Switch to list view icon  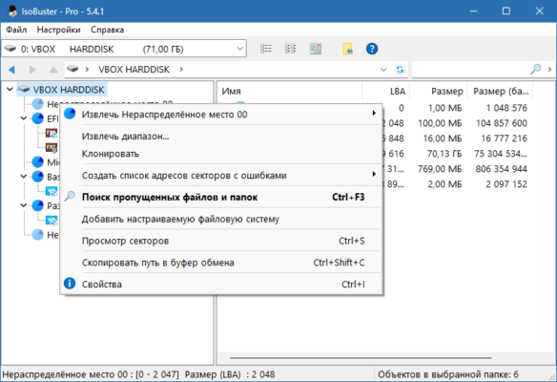266,49
